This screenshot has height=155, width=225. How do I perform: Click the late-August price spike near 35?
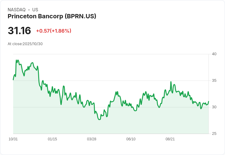[x=171, y=82]
